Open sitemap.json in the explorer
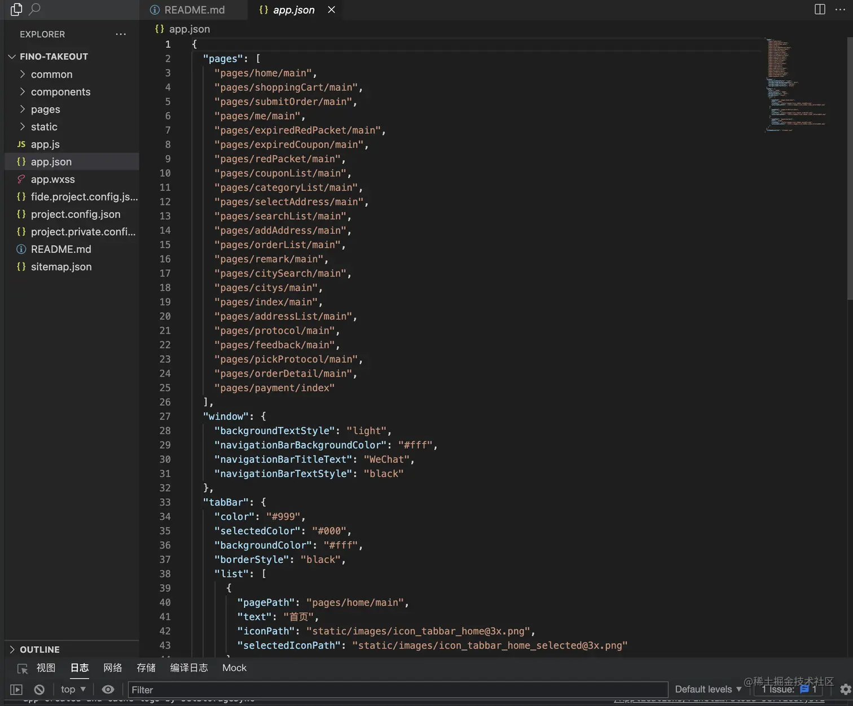Screen dimensions: 853x706 (72, 267)
